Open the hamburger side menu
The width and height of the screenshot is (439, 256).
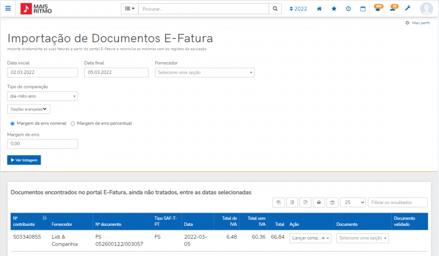[x=8, y=8]
